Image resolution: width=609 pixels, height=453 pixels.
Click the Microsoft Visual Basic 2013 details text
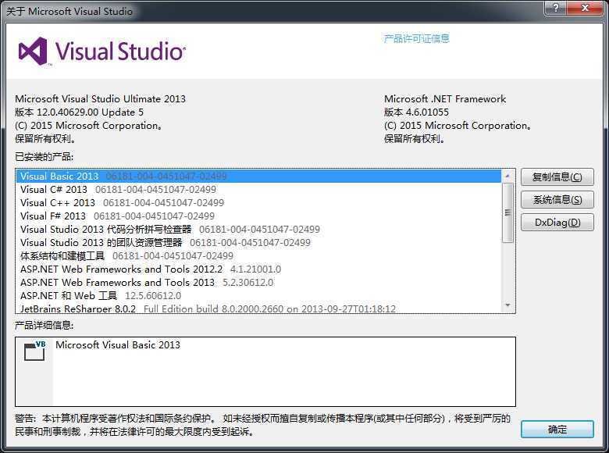click(x=118, y=344)
